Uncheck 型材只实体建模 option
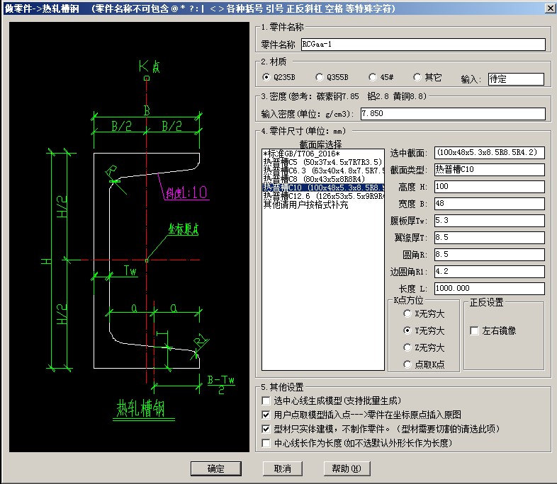The width and height of the screenshot is (557, 484). (266, 429)
